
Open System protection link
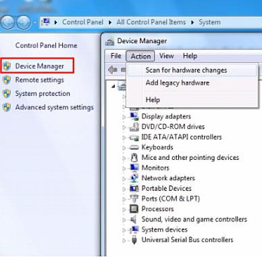(43, 94)
